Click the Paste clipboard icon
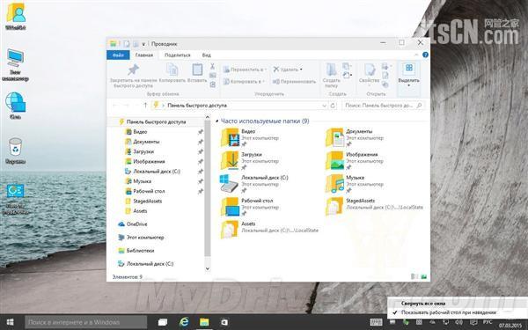 [x=197, y=70]
